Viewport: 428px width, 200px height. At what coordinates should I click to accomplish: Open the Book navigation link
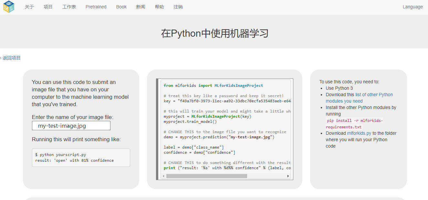[x=121, y=7]
